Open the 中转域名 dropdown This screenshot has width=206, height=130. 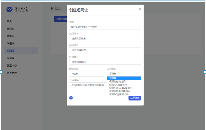[105, 50]
